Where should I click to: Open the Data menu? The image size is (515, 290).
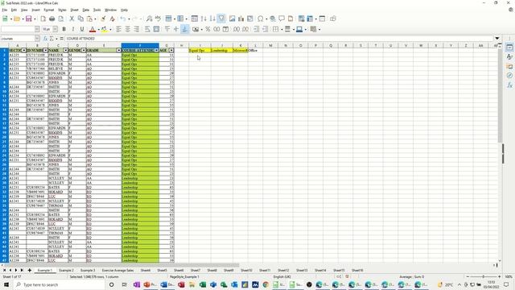pyautogui.click(x=86, y=10)
